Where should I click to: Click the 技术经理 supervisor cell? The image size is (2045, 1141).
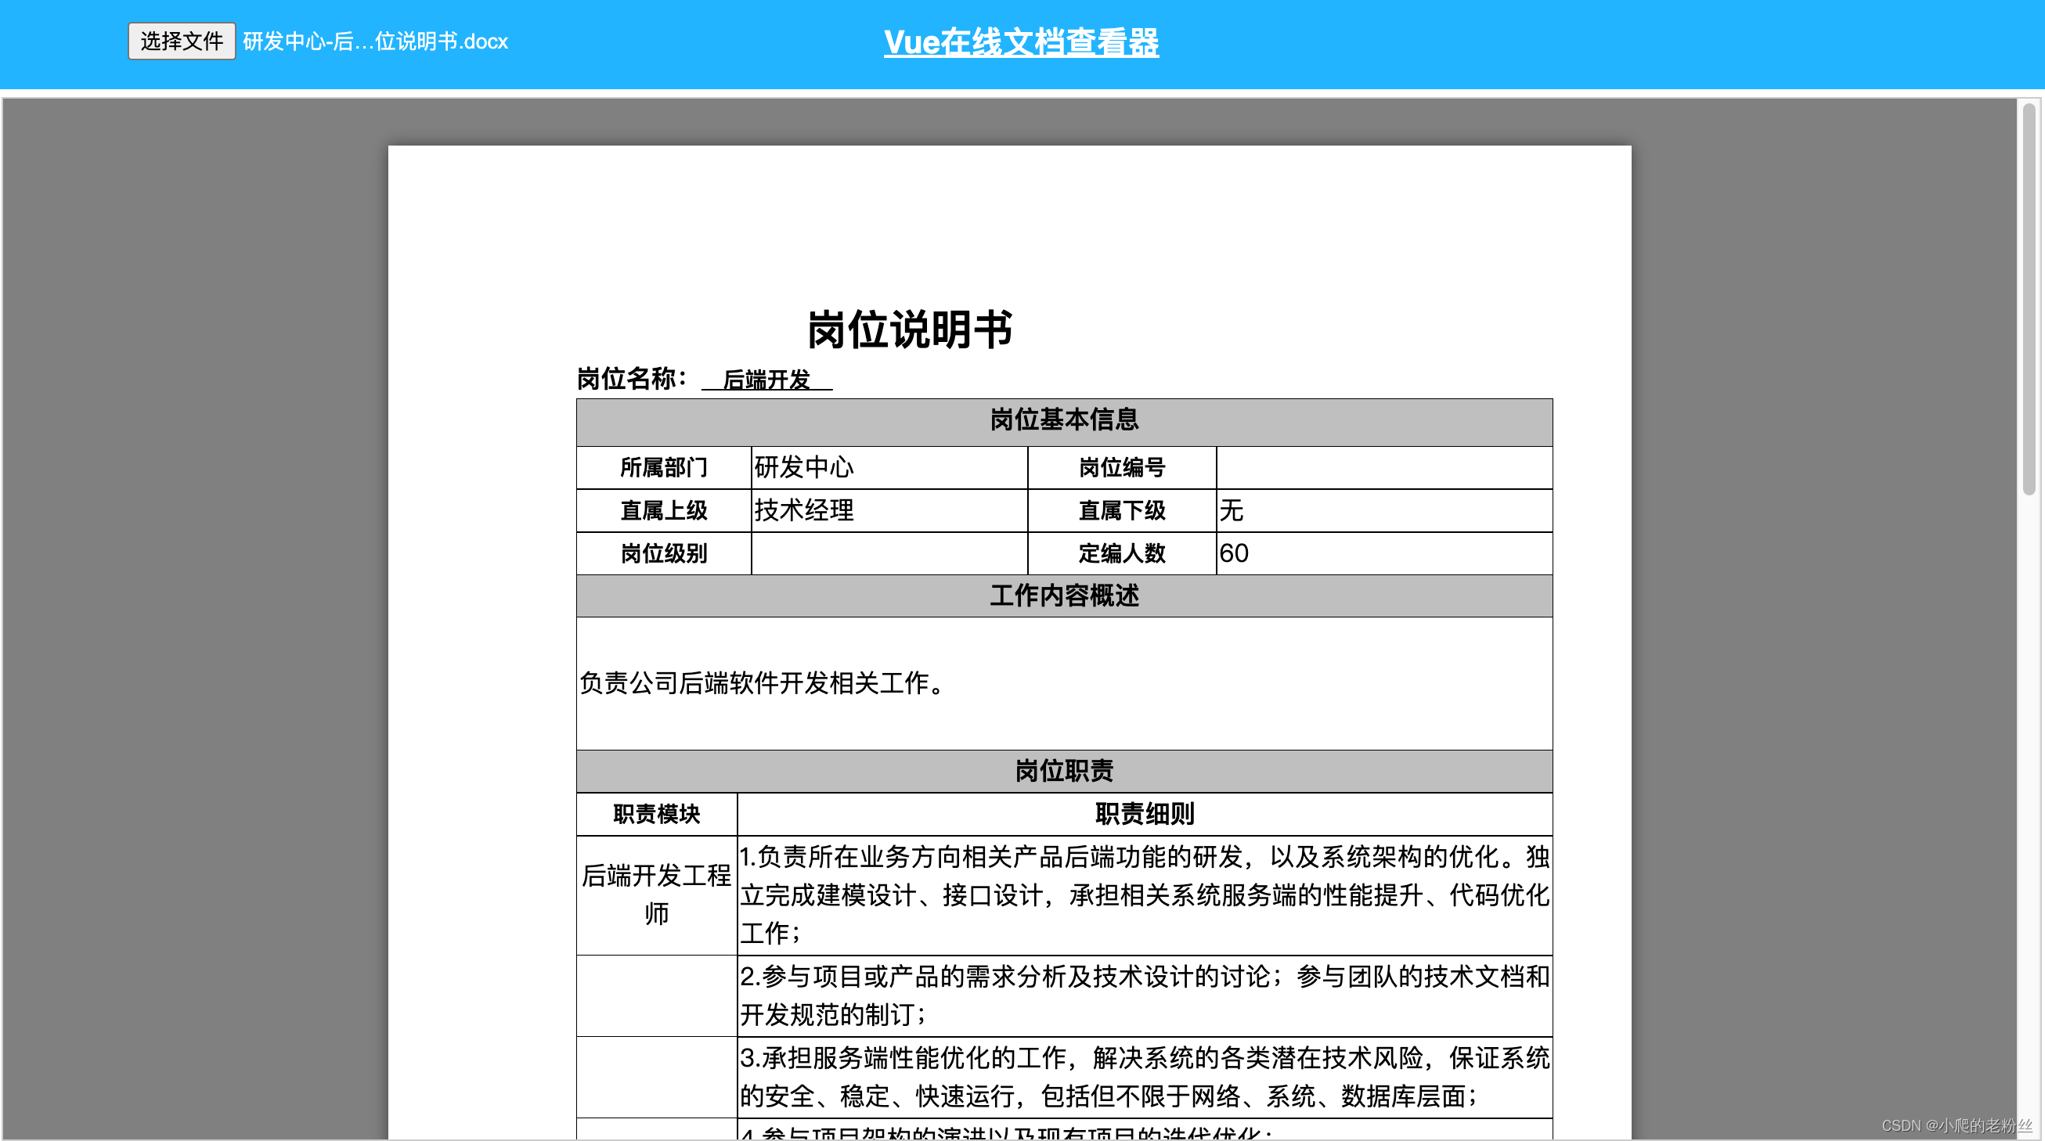(x=803, y=510)
